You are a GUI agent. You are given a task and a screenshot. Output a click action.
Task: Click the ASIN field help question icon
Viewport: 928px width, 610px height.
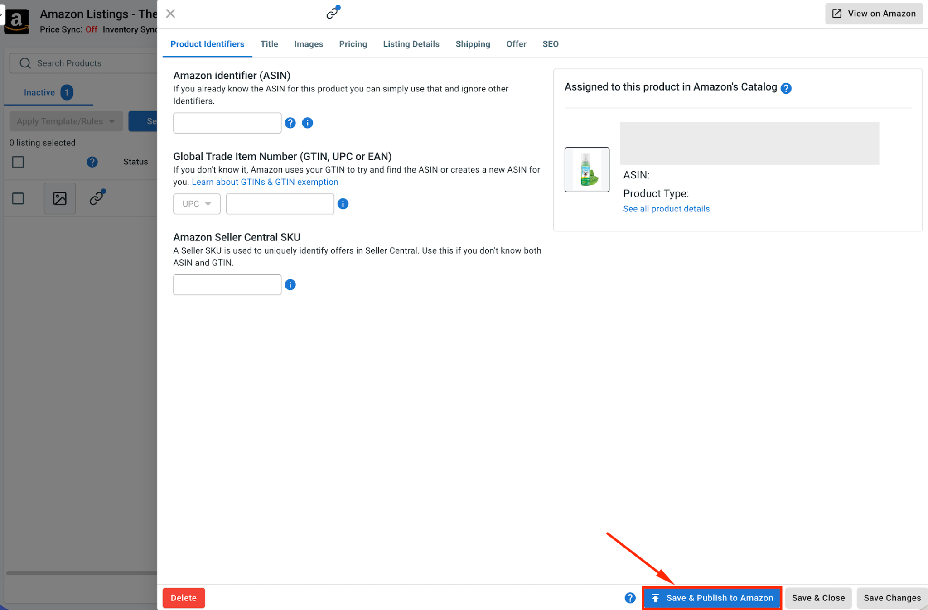(290, 123)
